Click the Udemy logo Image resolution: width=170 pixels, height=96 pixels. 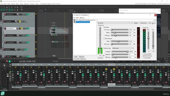coord(166,94)
